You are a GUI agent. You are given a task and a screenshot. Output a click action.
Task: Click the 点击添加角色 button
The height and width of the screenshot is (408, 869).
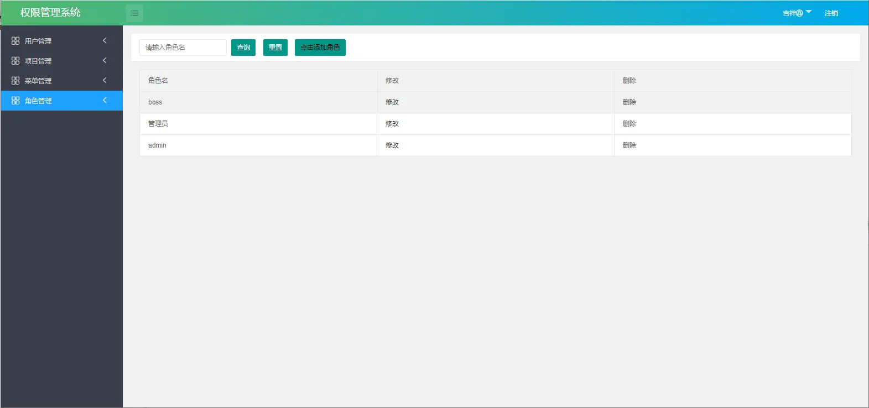320,48
